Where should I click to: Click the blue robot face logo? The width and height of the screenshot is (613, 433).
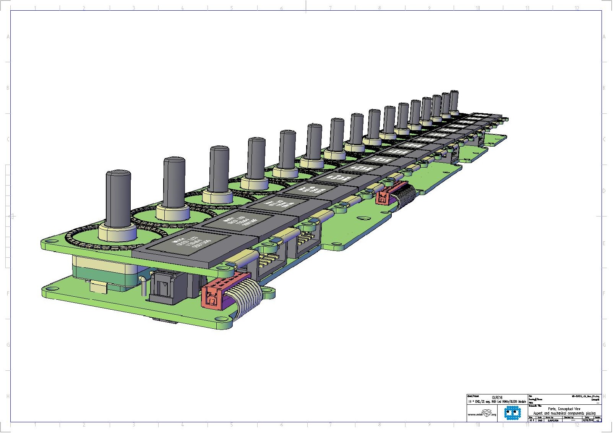pyautogui.click(x=512, y=413)
